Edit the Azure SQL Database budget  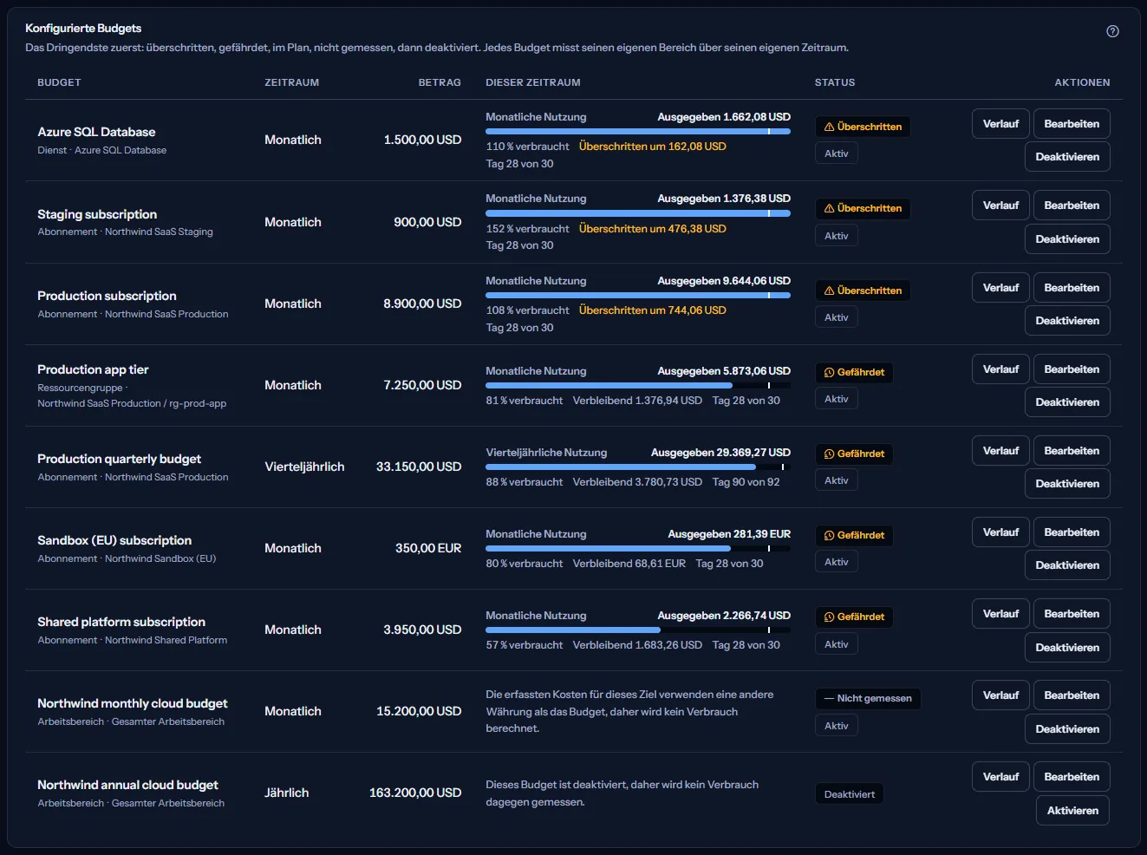[1072, 124]
